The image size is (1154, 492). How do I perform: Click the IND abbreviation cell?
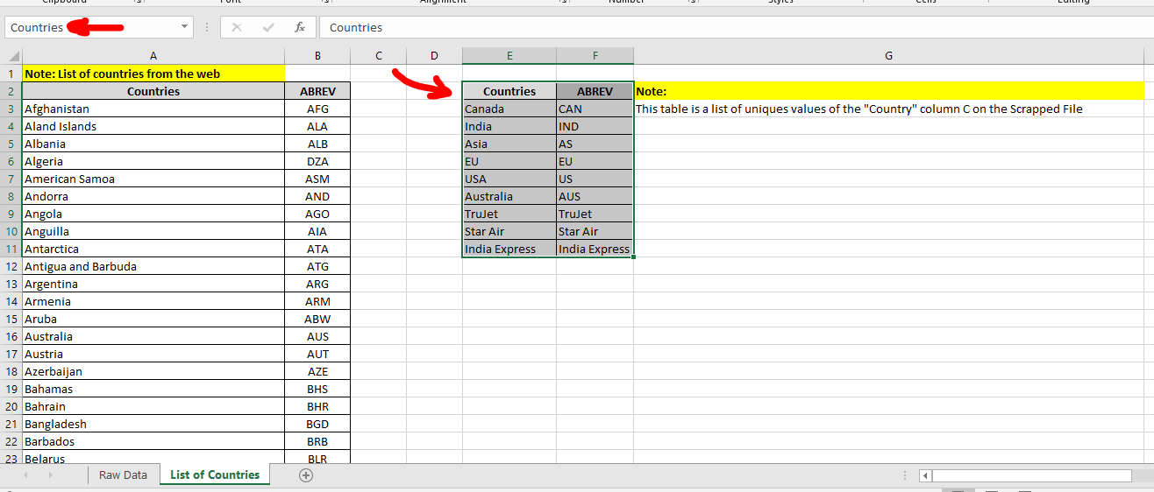click(x=595, y=126)
